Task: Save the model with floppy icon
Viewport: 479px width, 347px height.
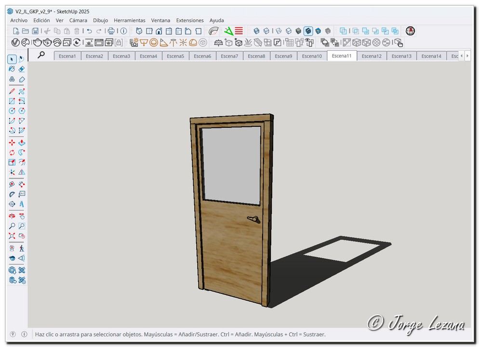Action: point(36,31)
